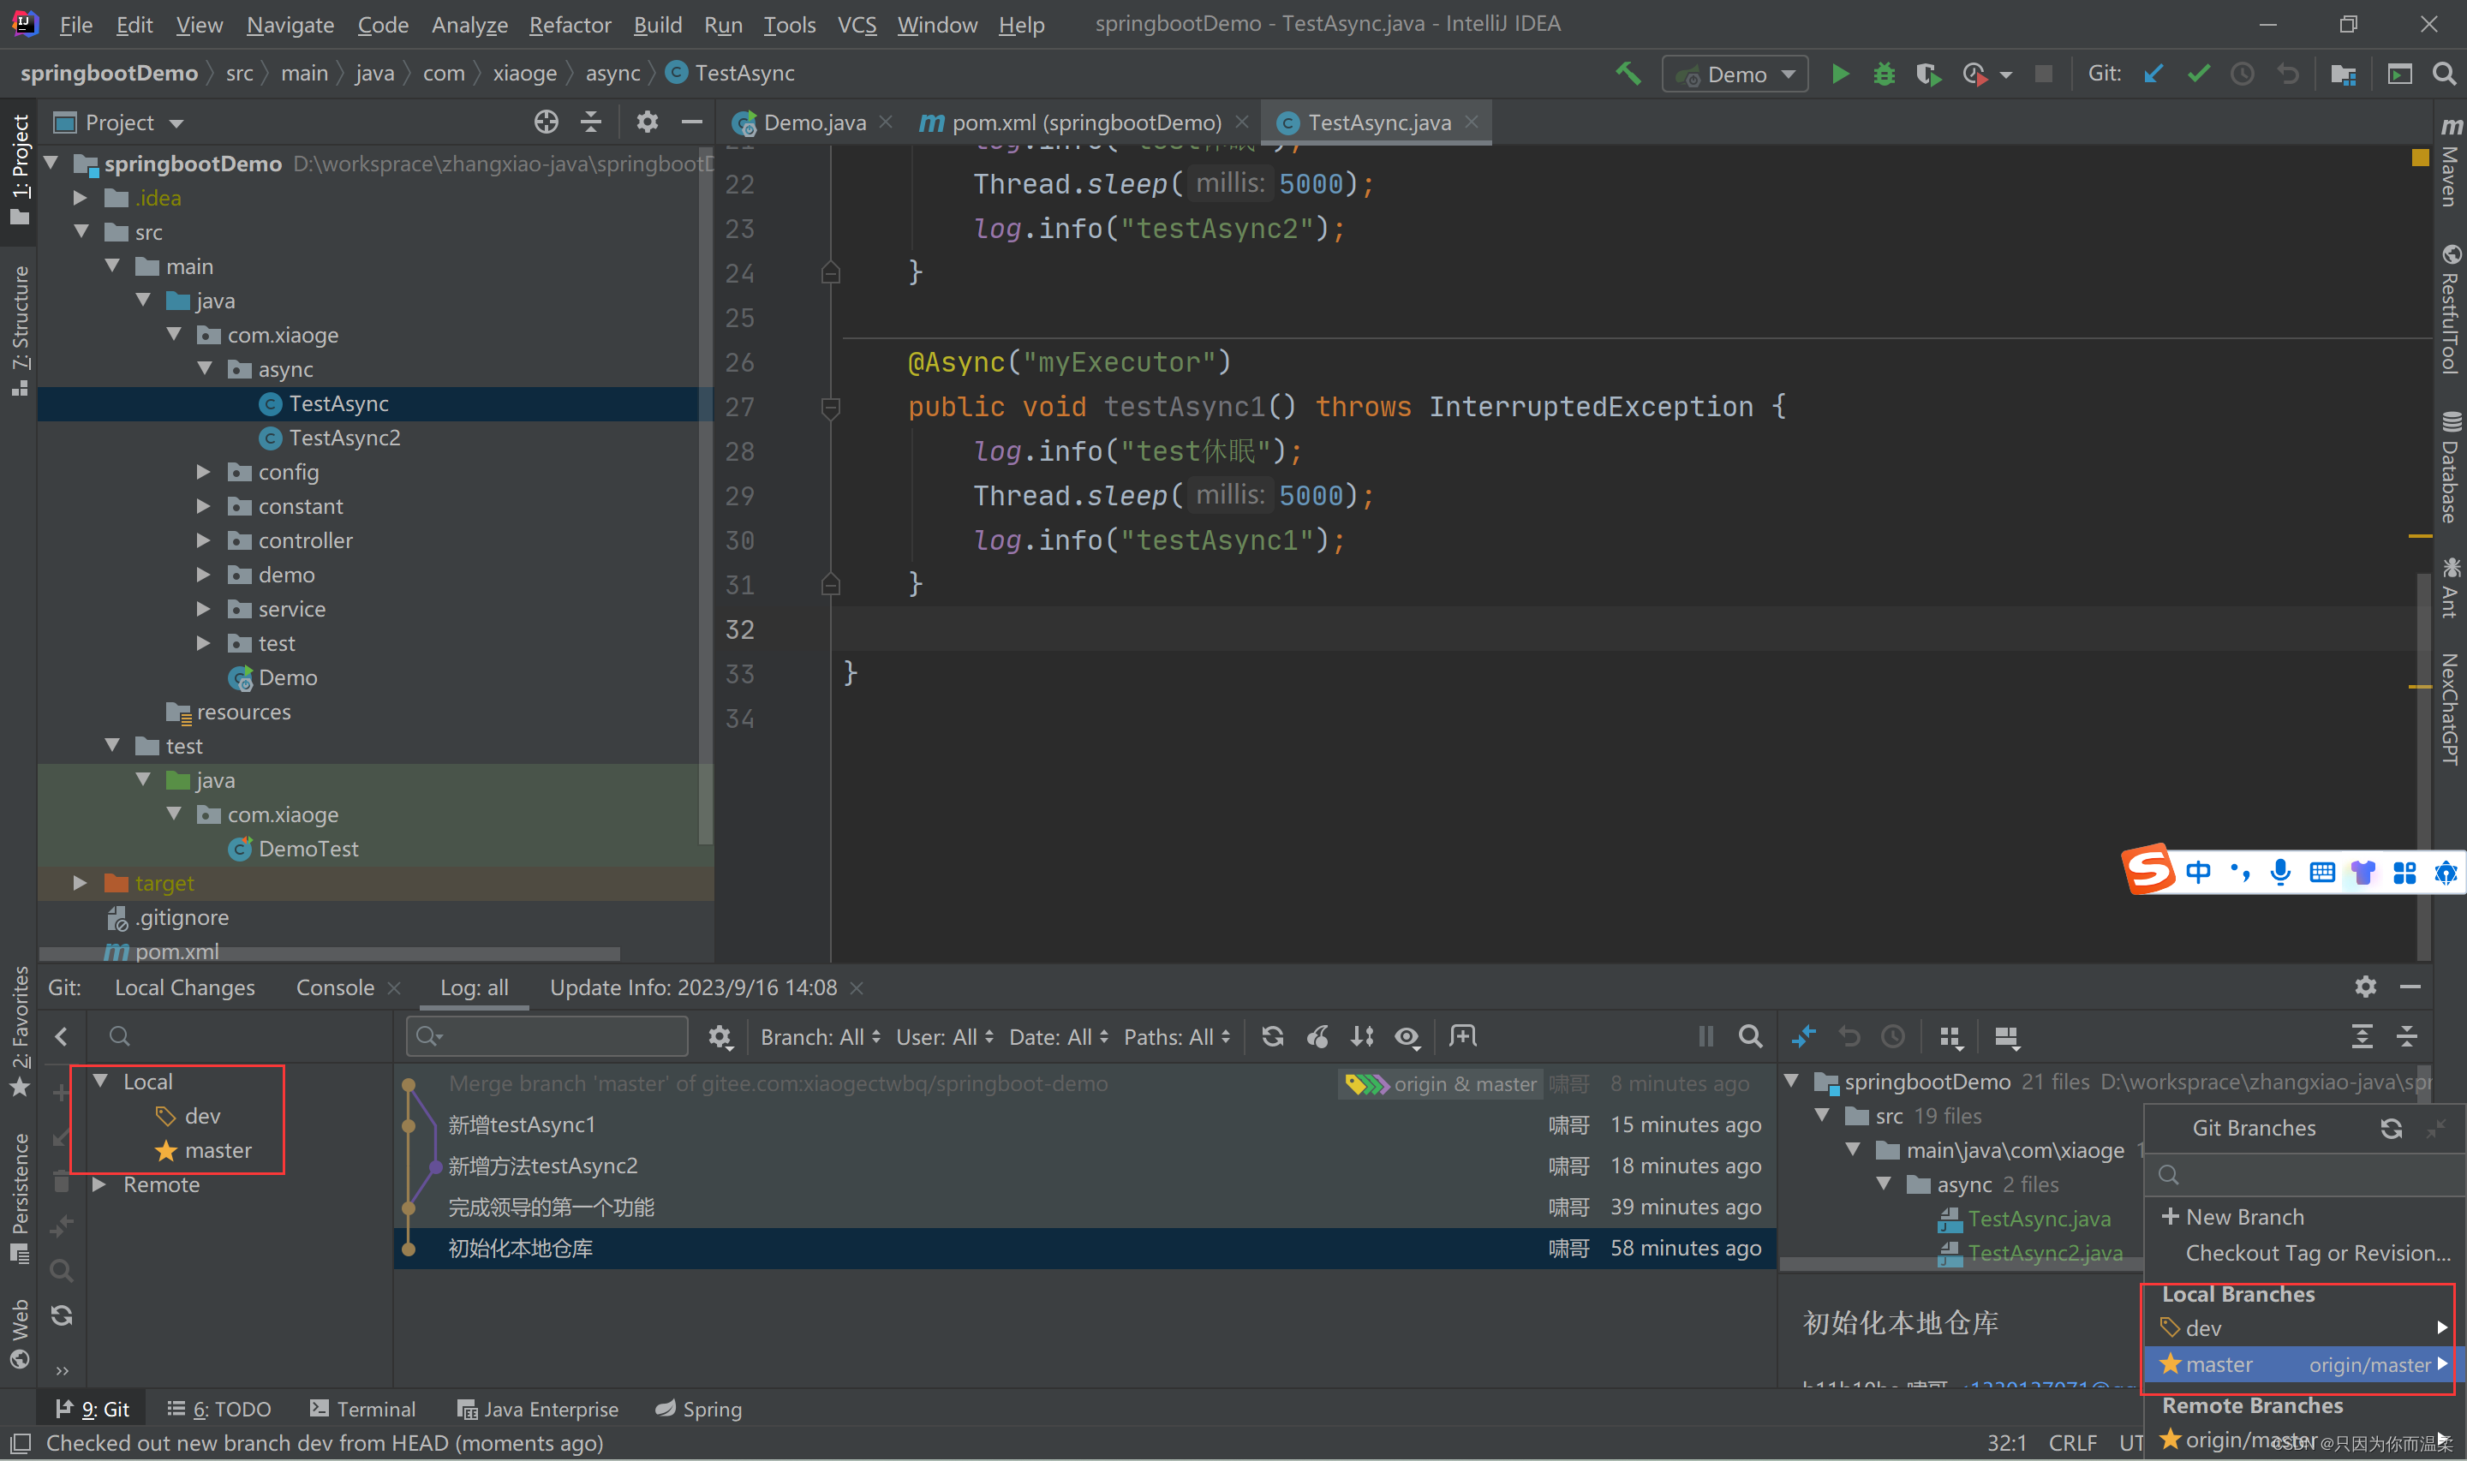Toggle the eye view options in Git log
This screenshot has width=2467, height=1461.
pyautogui.click(x=1407, y=1037)
